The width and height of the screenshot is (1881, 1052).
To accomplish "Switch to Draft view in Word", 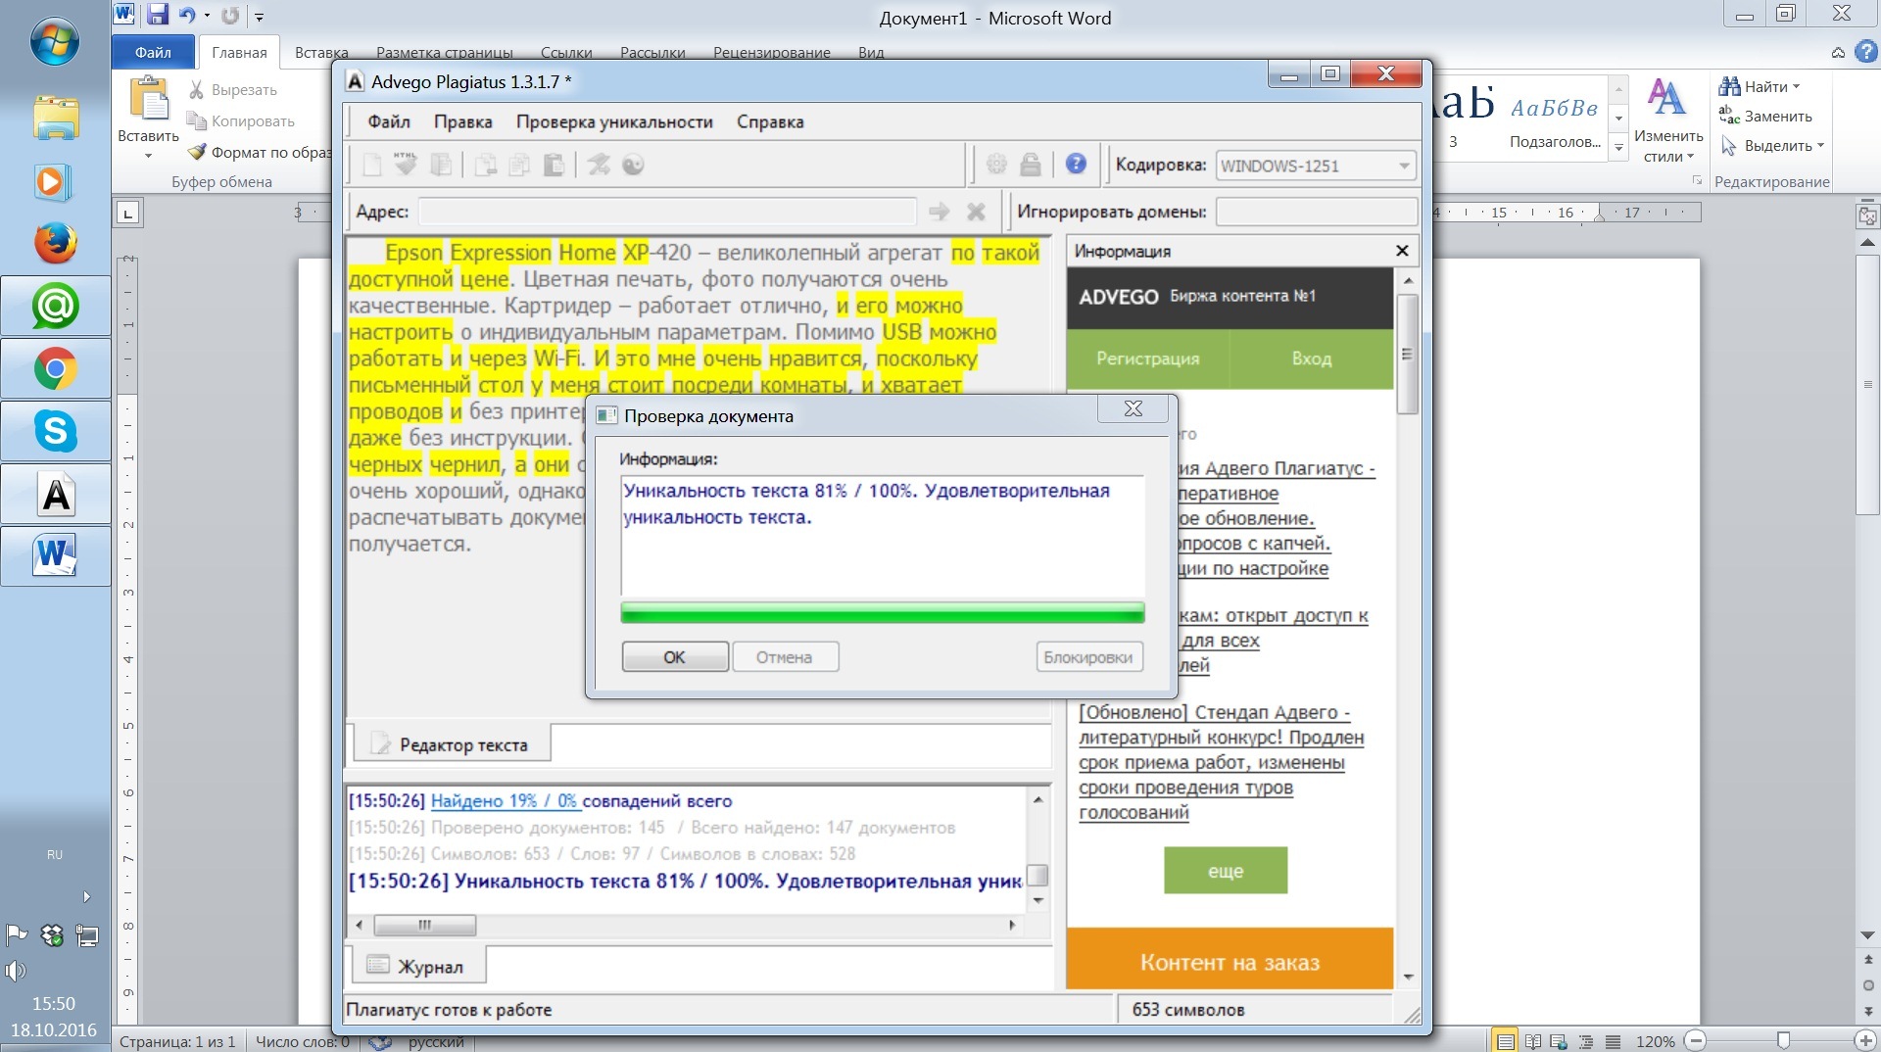I will tap(1613, 1041).
